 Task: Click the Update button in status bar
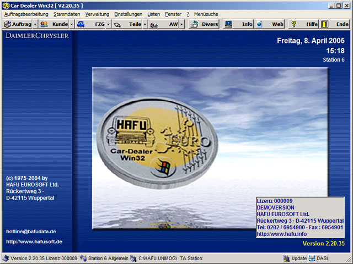(x=295, y=258)
